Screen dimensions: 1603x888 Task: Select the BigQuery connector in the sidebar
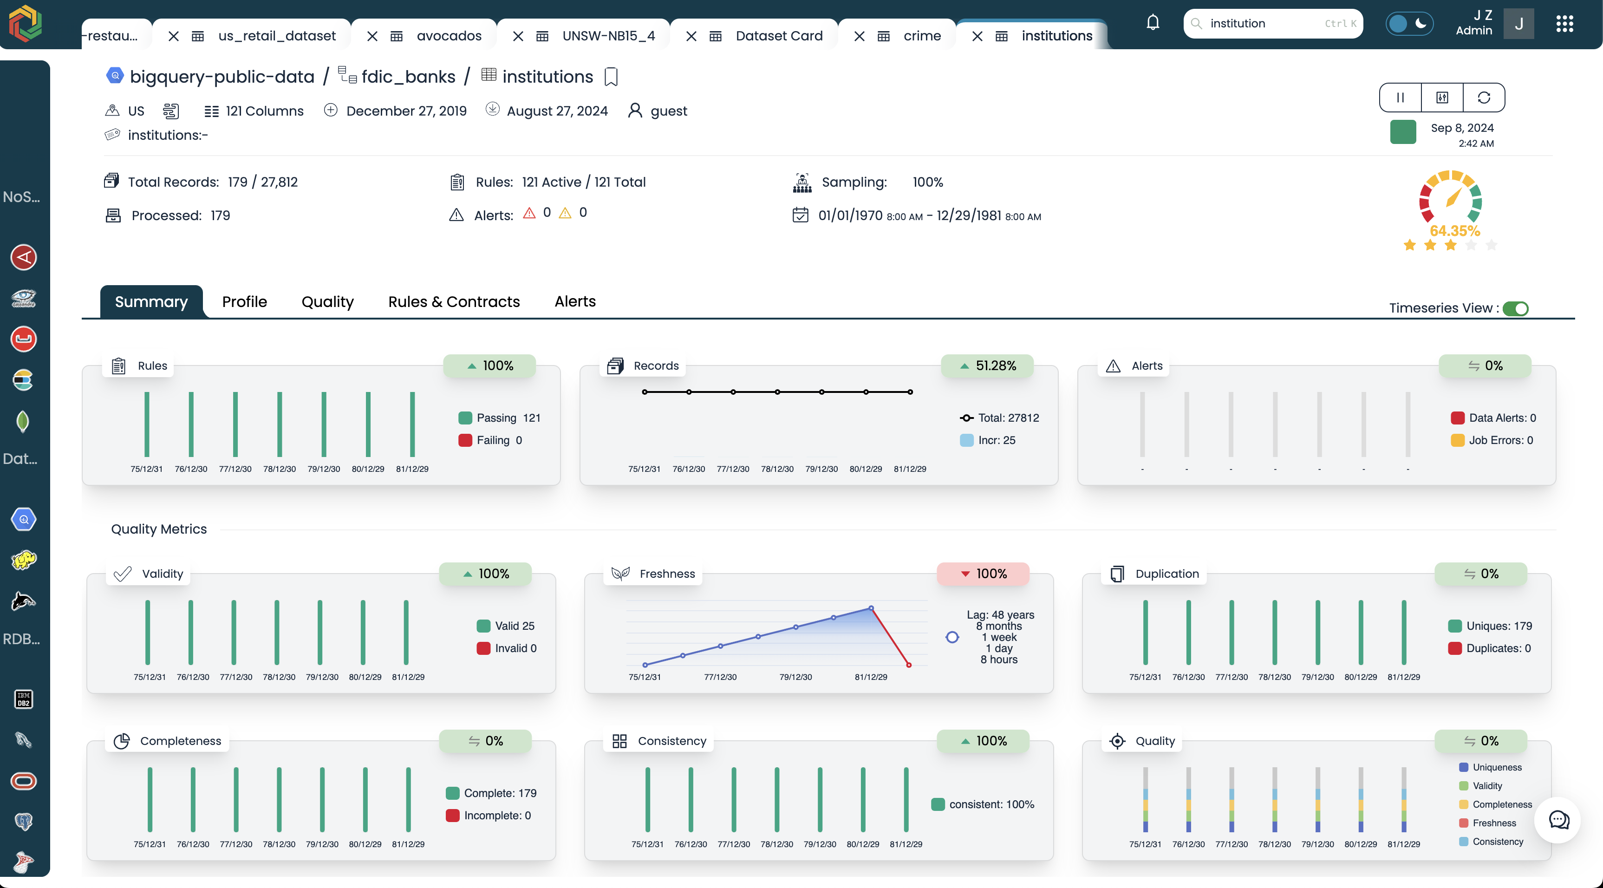24,519
